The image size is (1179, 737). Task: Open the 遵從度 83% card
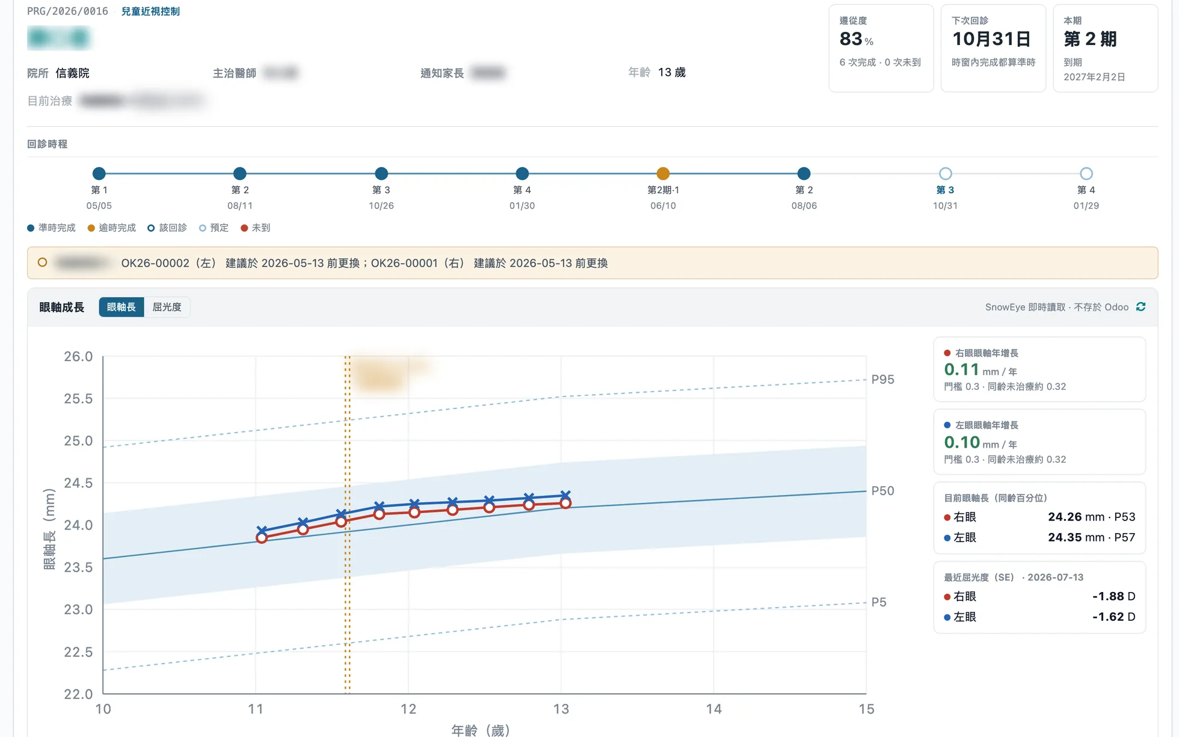[x=881, y=48]
